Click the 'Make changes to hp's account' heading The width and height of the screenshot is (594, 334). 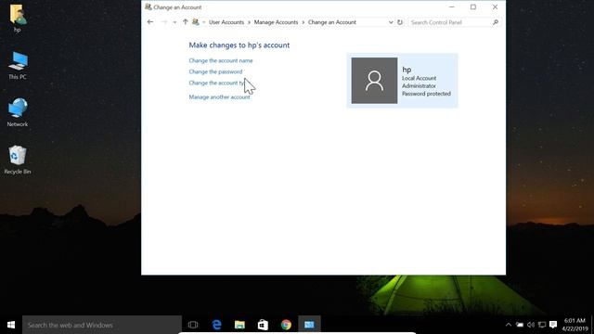coord(239,45)
